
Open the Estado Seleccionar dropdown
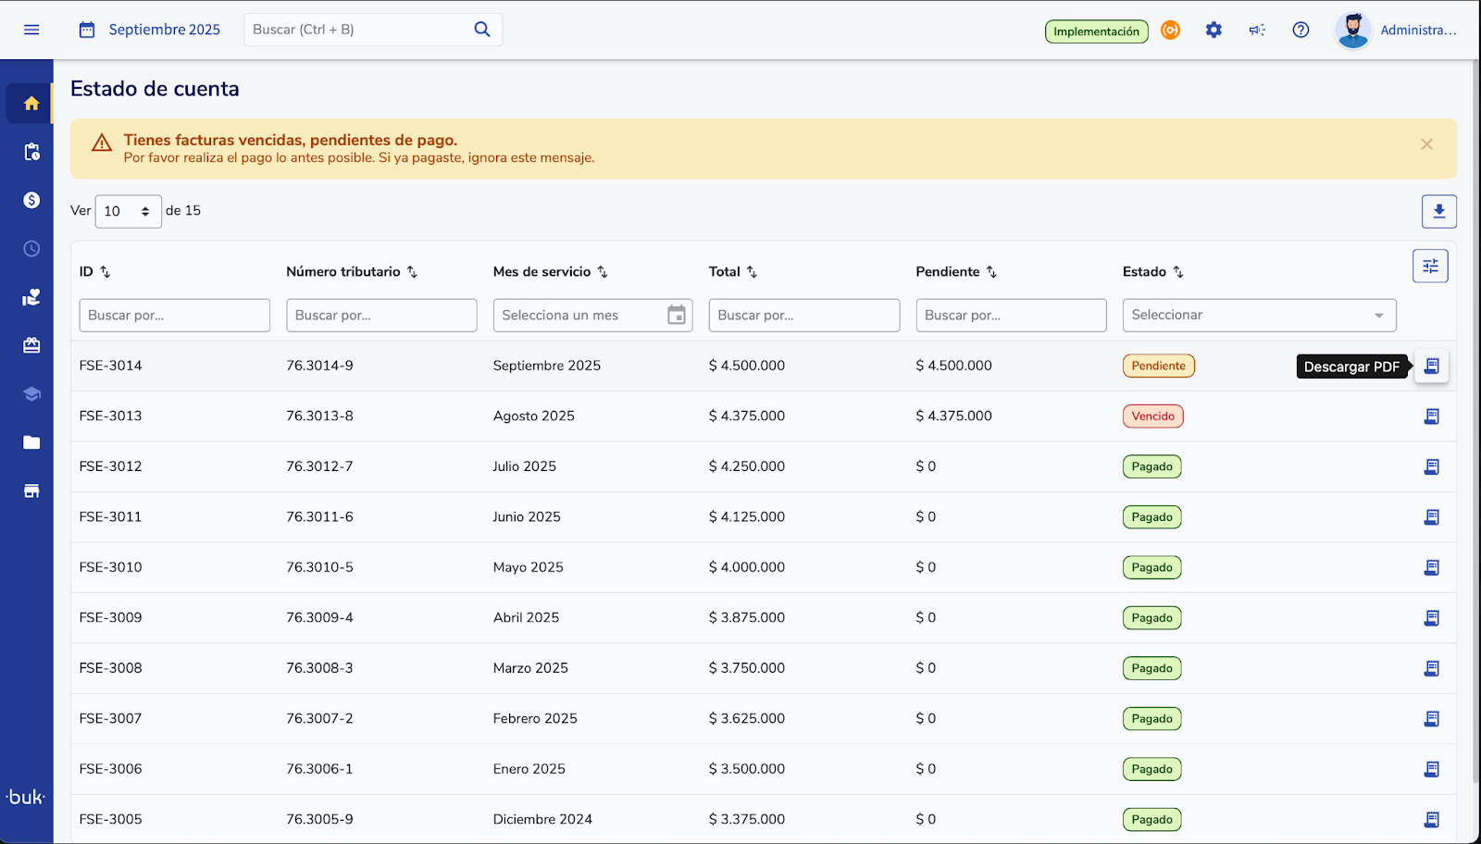point(1259,316)
